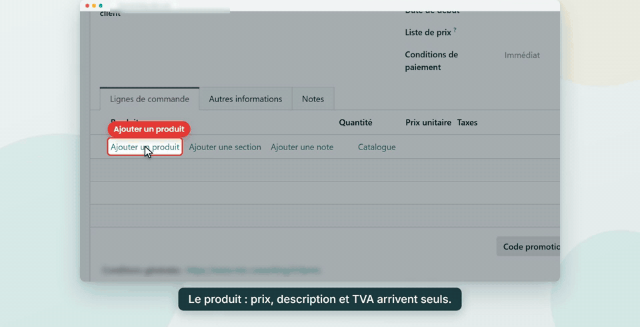Click the yellow minimize window dot
The width and height of the screenshot is (640, 327).
coord(94,6)
